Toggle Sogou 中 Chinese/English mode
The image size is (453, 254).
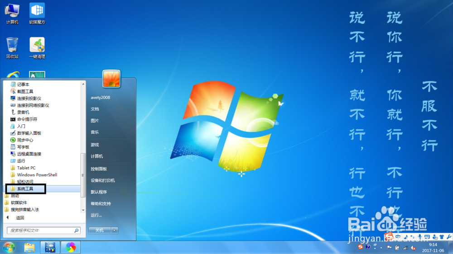(x=398, y=237)
